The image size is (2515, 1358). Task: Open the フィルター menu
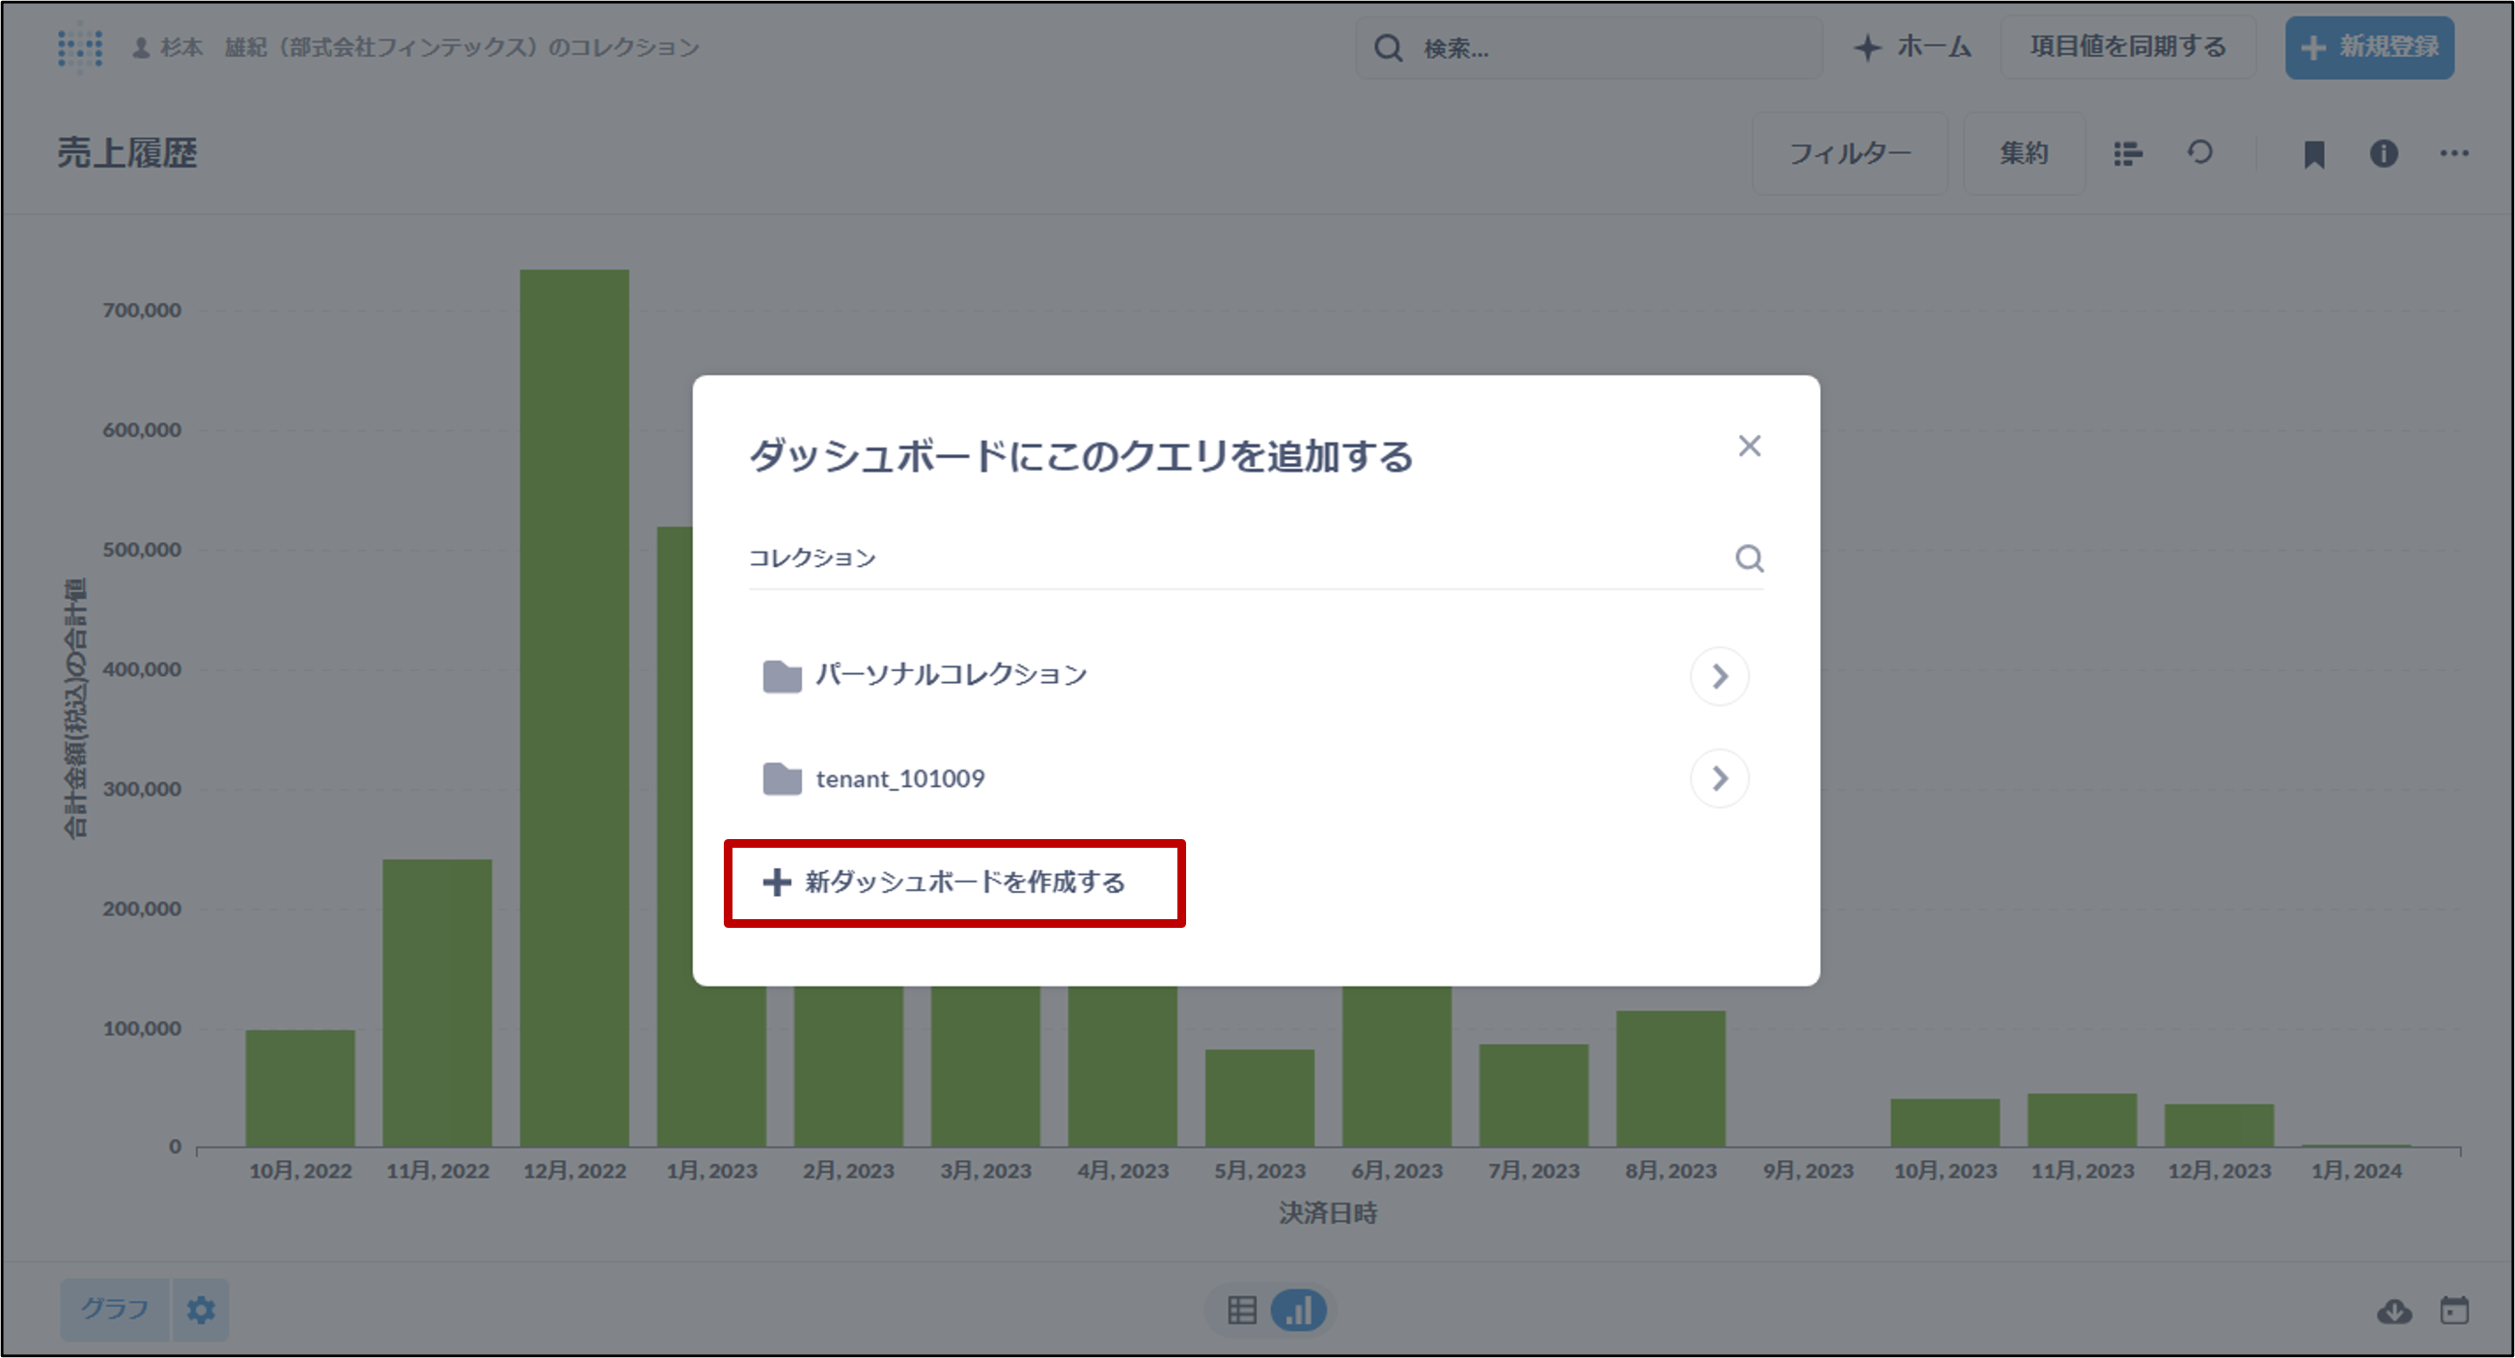(x=1849, y=154)
